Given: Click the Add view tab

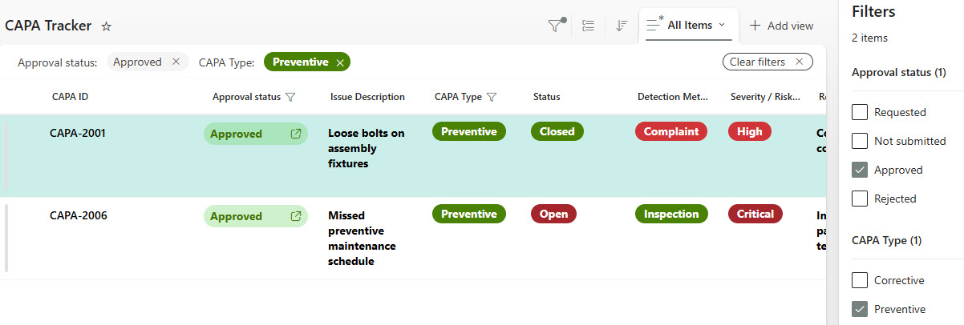Looking at the screenshot, I should click(x=781, y=26).
